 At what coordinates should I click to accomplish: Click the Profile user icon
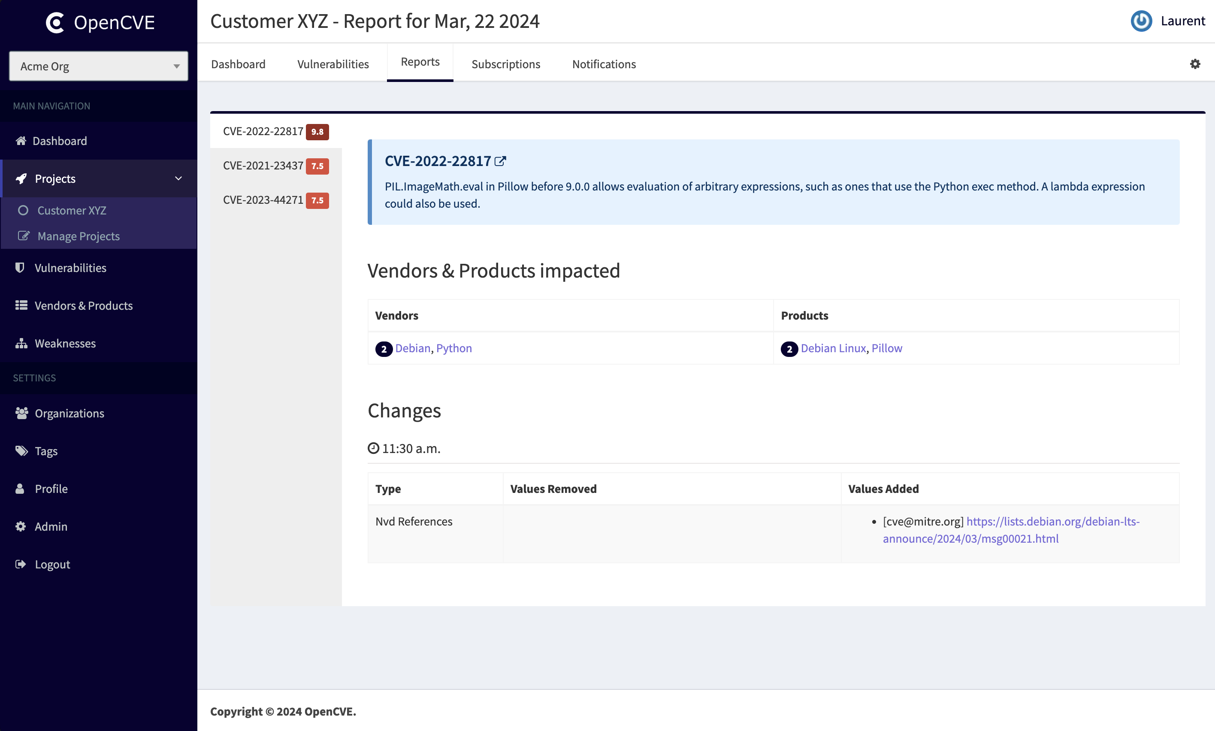20,489
